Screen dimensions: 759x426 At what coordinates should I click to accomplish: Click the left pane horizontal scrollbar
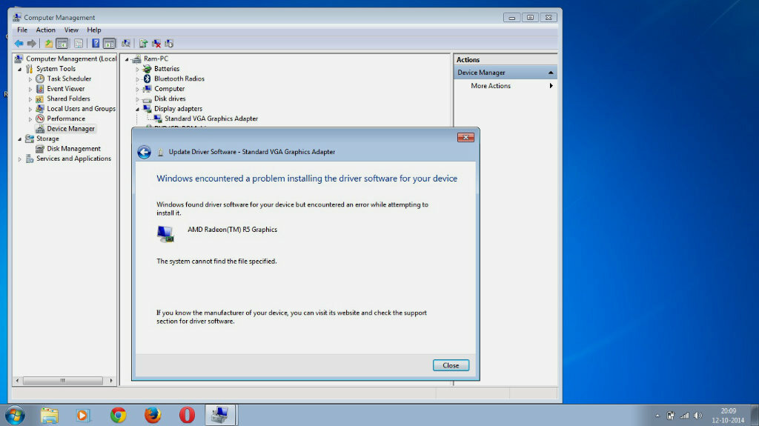coord(64,381)
